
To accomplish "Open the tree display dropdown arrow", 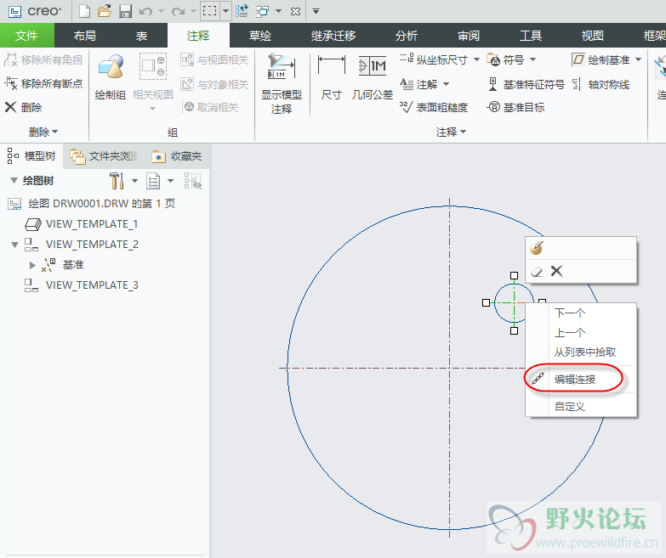I will (170, 181).
